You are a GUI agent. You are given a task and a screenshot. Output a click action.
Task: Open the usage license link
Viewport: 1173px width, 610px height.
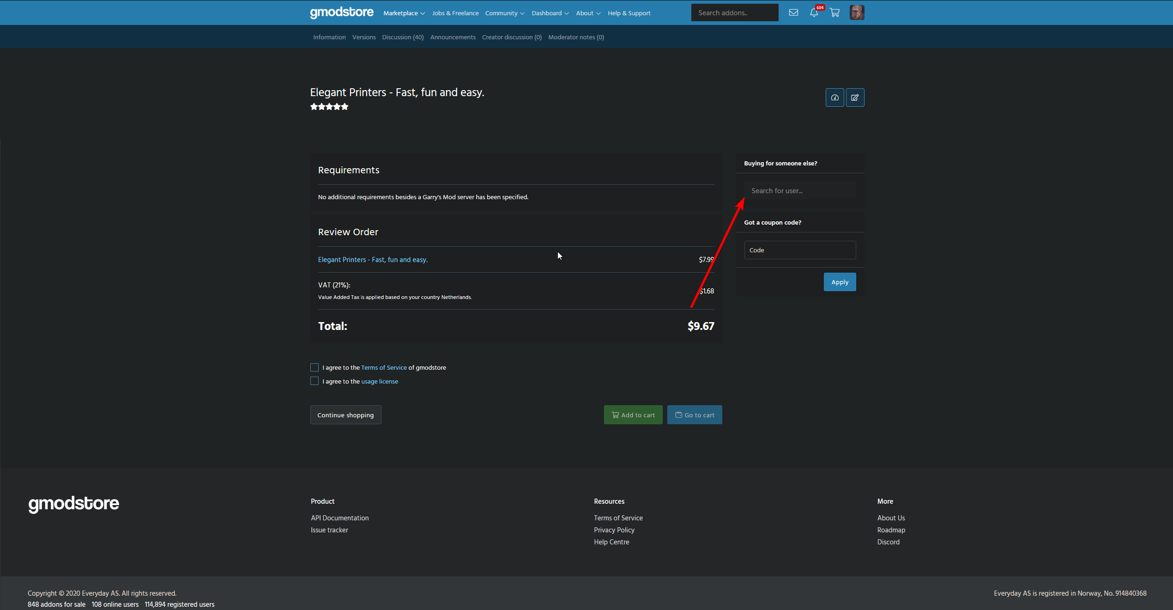click(x=379, y=381)
